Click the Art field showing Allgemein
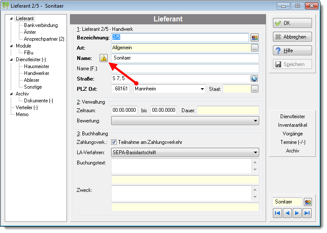The image size is (327, 233). (x=181, y=48)
